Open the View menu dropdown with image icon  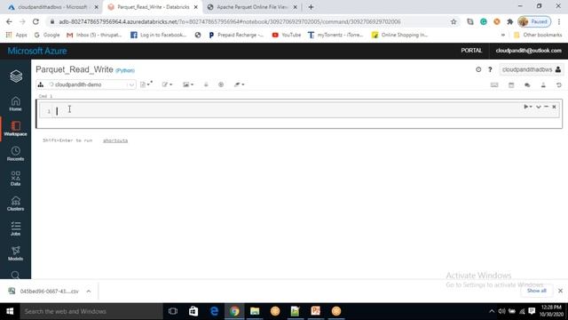pyautogui.click(x=188, y=84)
